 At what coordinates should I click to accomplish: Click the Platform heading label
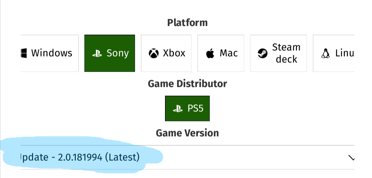coord(187,23)
